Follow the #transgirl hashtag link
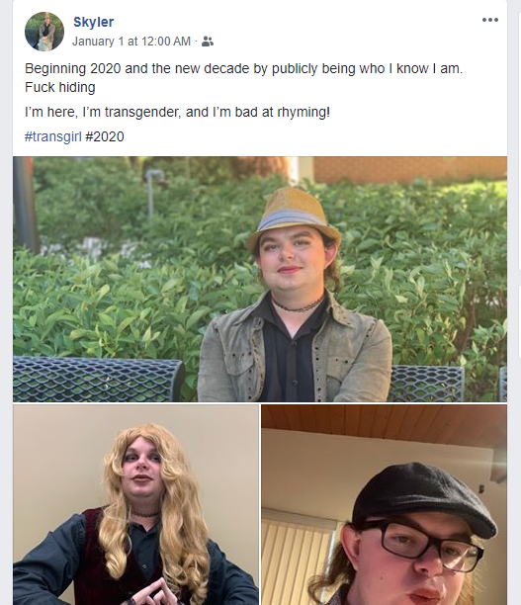 (52, 136)
